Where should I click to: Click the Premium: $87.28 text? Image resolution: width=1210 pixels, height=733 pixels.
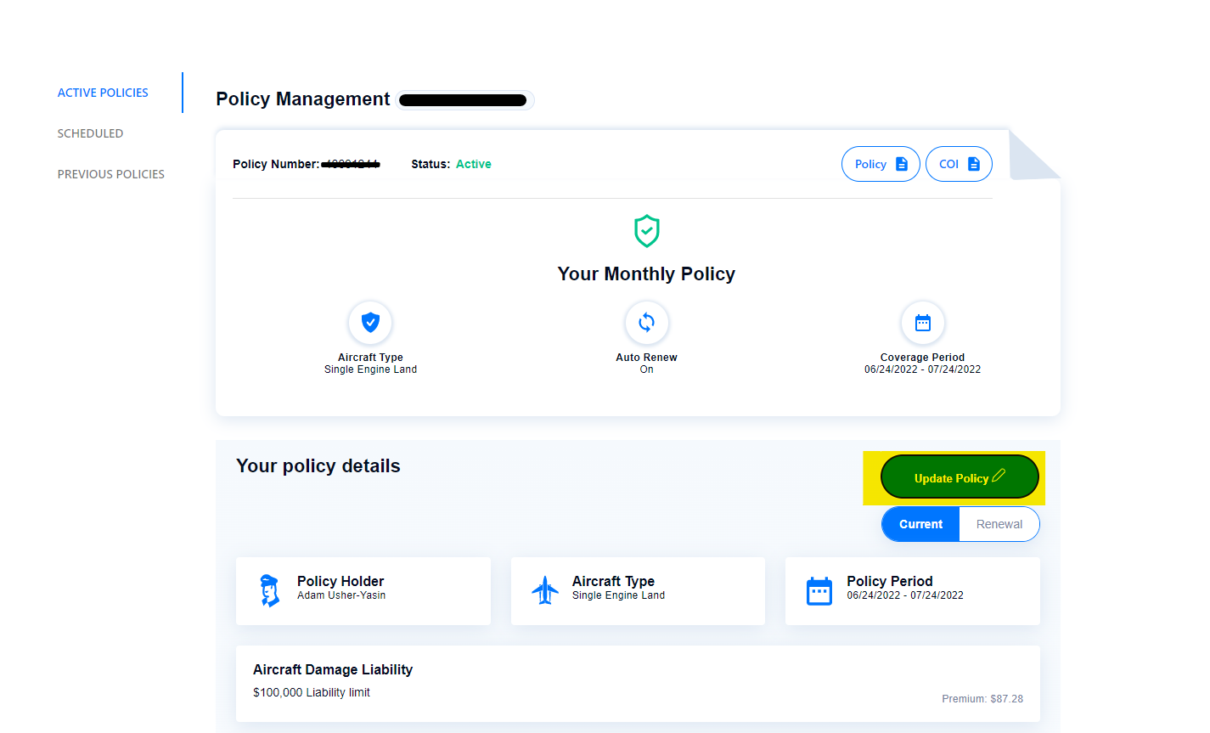click(x=982, y=699)
